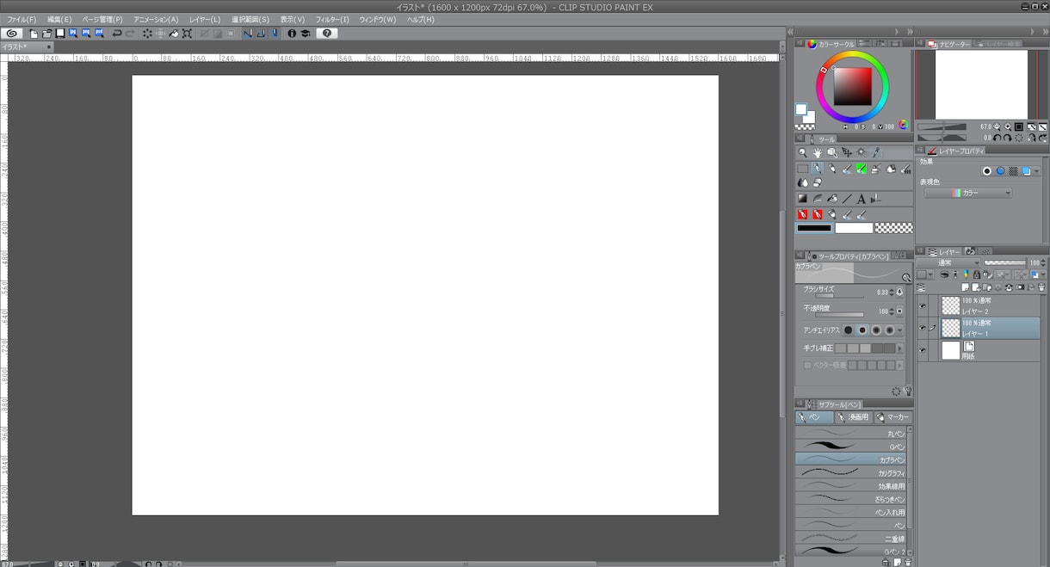1050x567 pixels.
Task: Open the ファイル(F) menu
Action: 22,19
